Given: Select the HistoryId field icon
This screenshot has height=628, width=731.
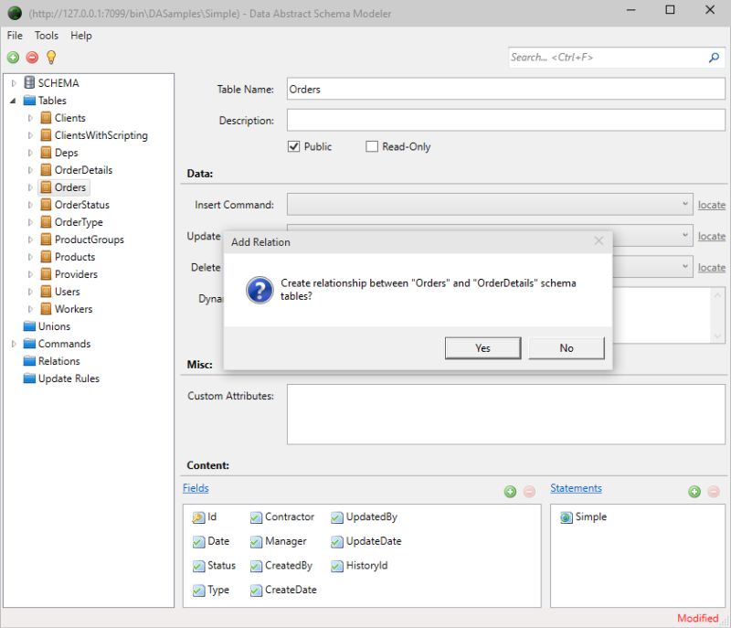Looking at the screenshot, I should [336, 566].
